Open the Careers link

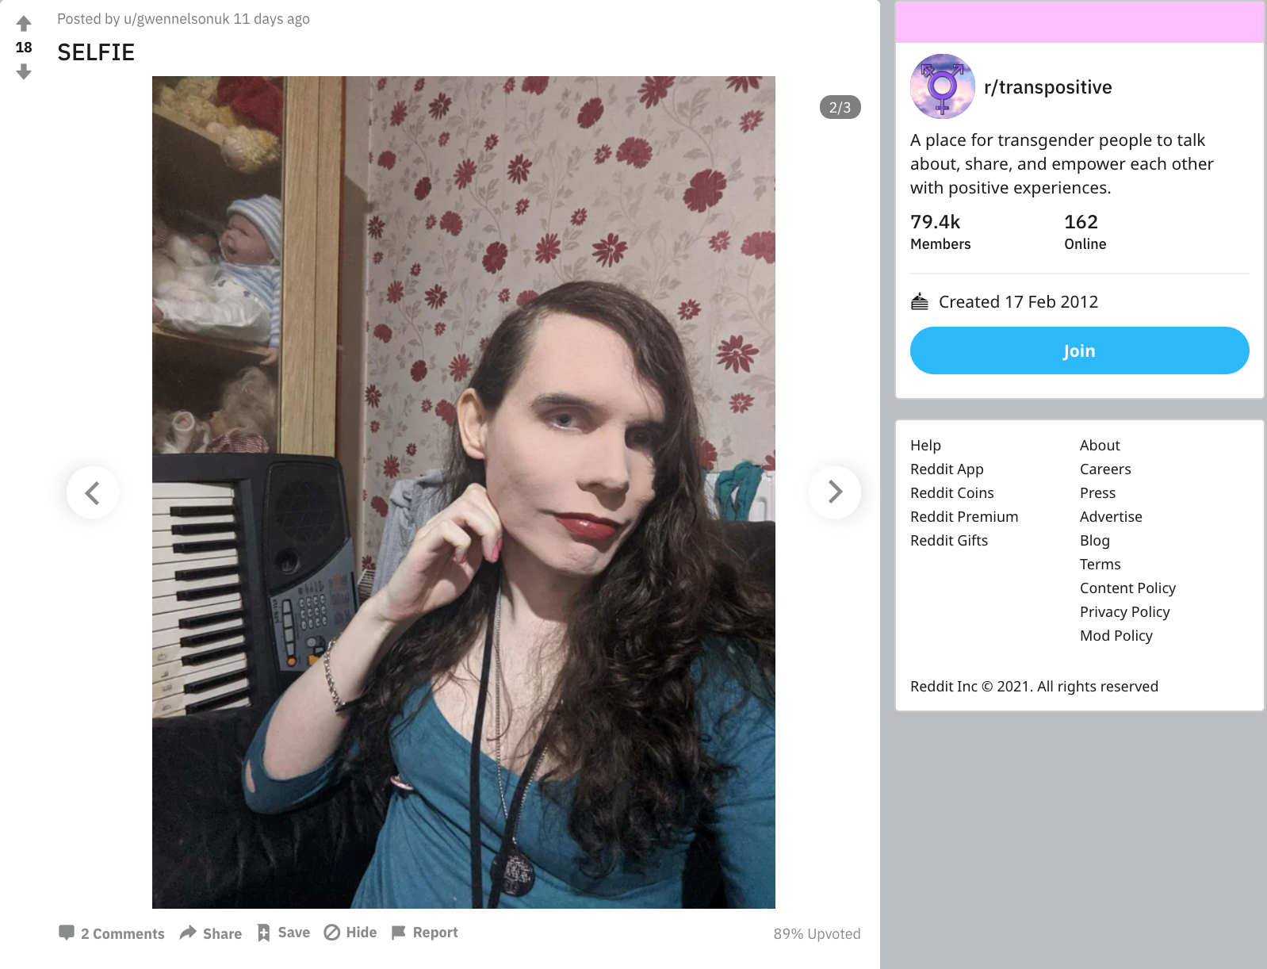(1105, 469)
